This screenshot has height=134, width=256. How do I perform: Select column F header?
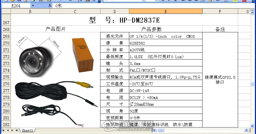pos(220,11)
